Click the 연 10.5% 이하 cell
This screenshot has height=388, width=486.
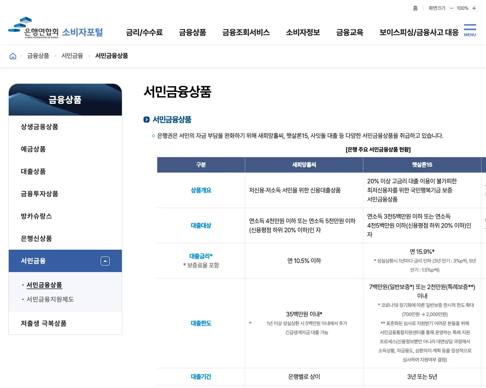(x=304, y=261)
